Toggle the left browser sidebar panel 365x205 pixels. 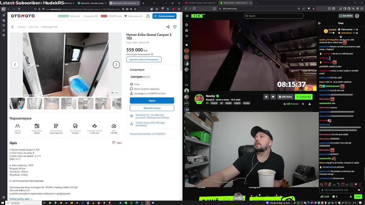point(3,9)
